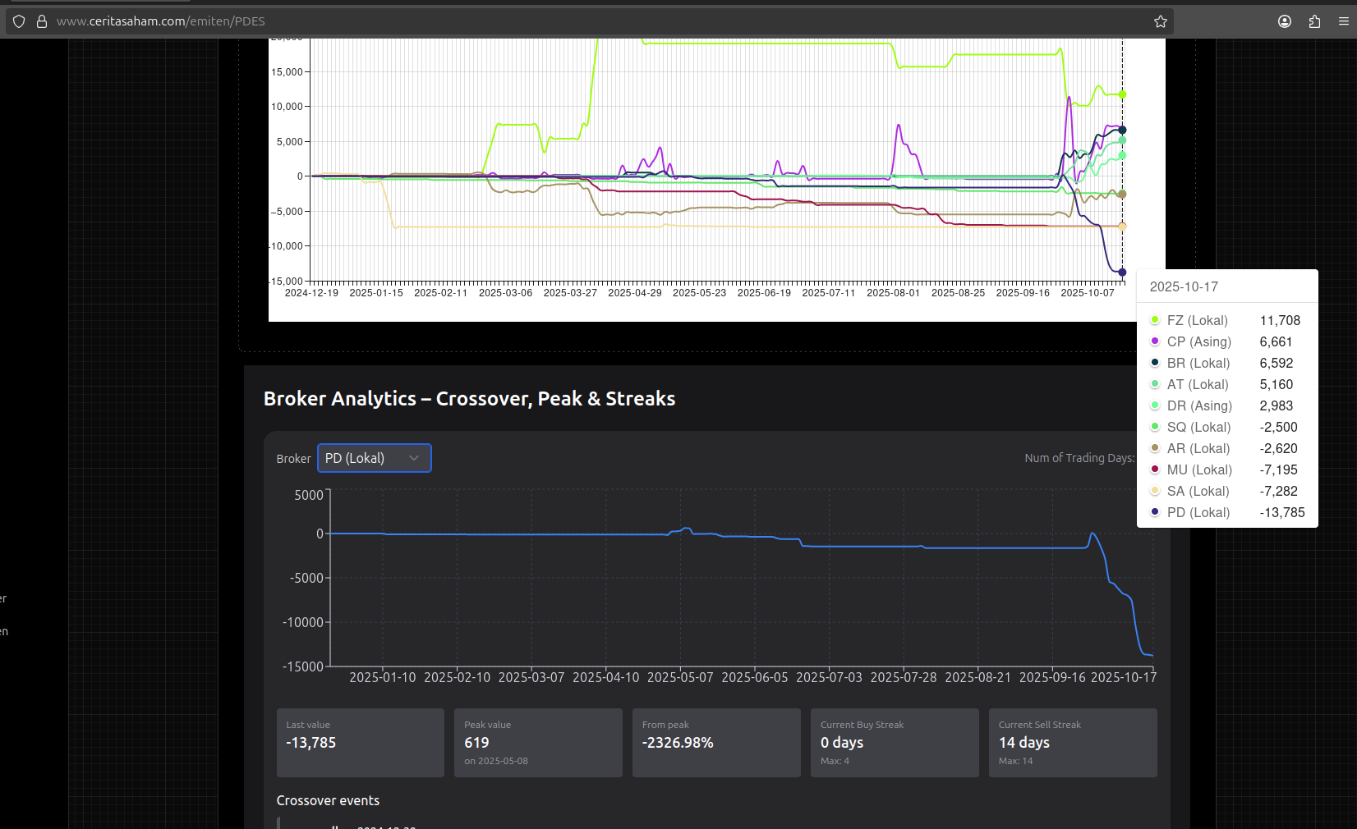
Task: Open the Firefox account icon
Action: click(x=1285, y=21)
